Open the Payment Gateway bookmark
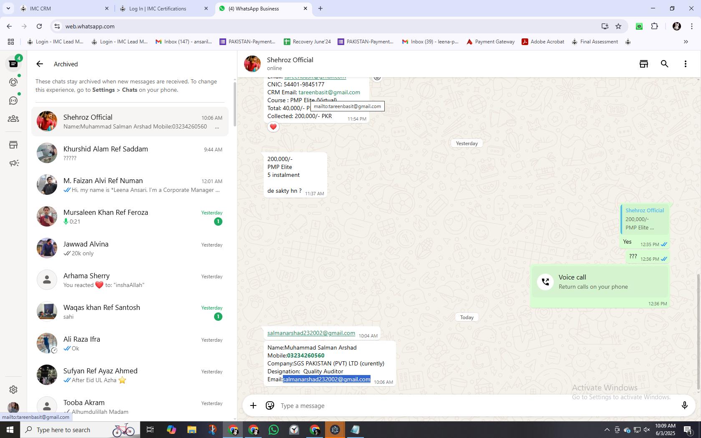 pos(490,42)
